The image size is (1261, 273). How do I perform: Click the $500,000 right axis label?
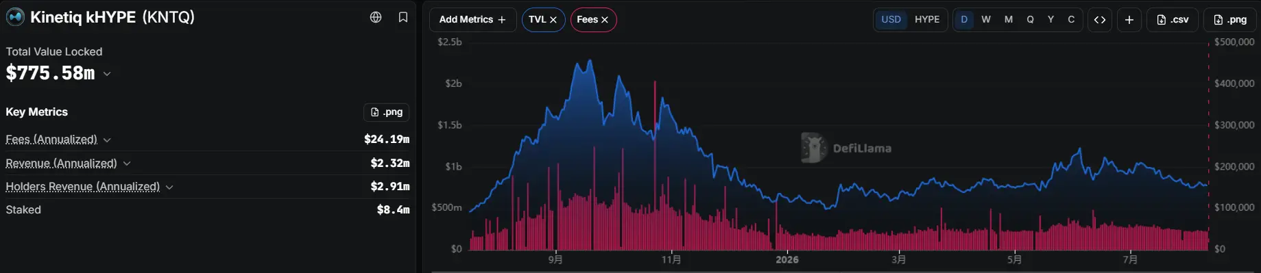pyautogui.click(x=1234, y=42)
